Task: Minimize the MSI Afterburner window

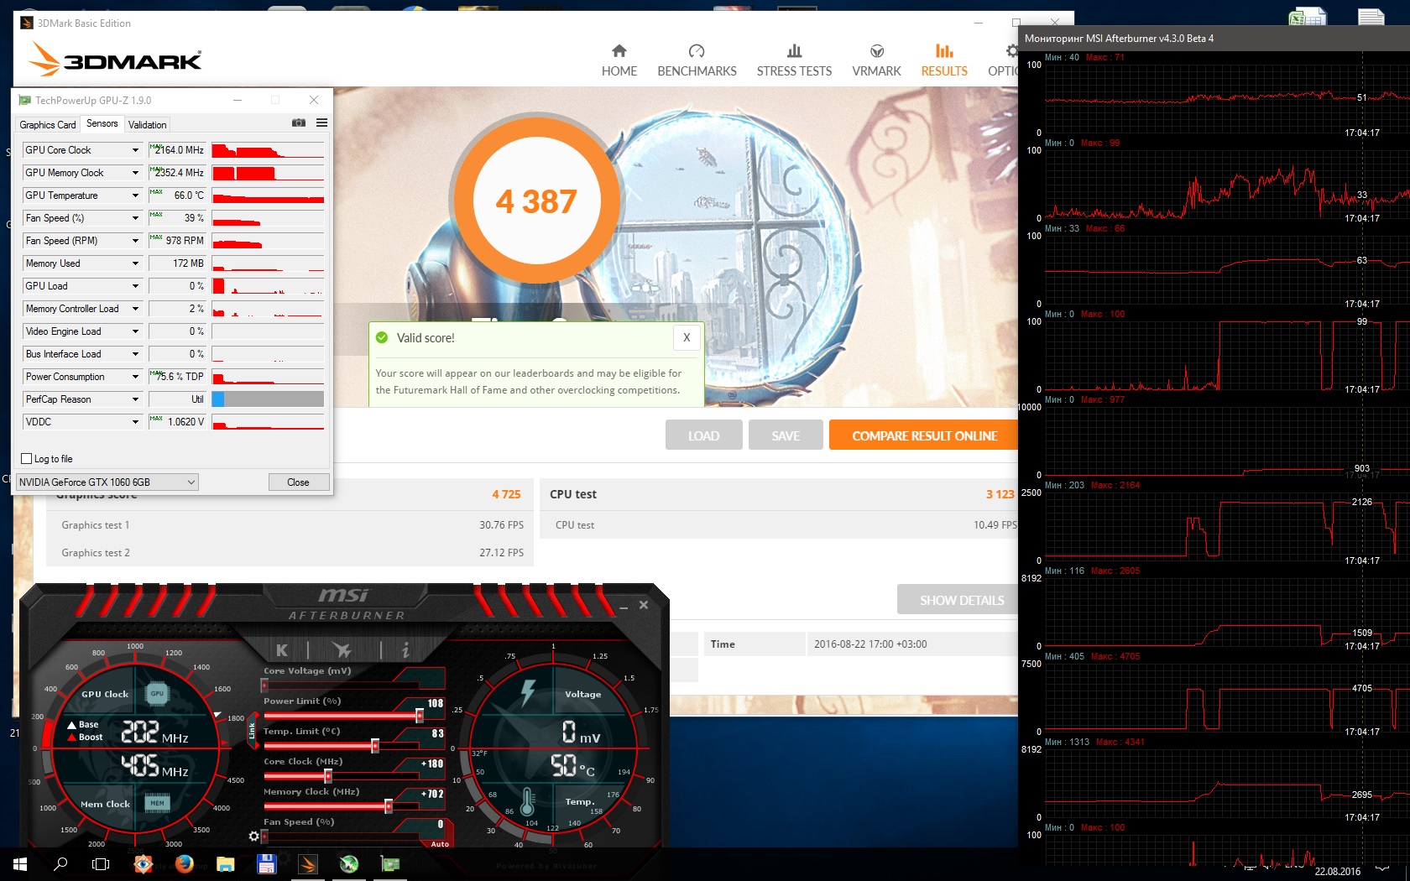Action: coord(624,606)
